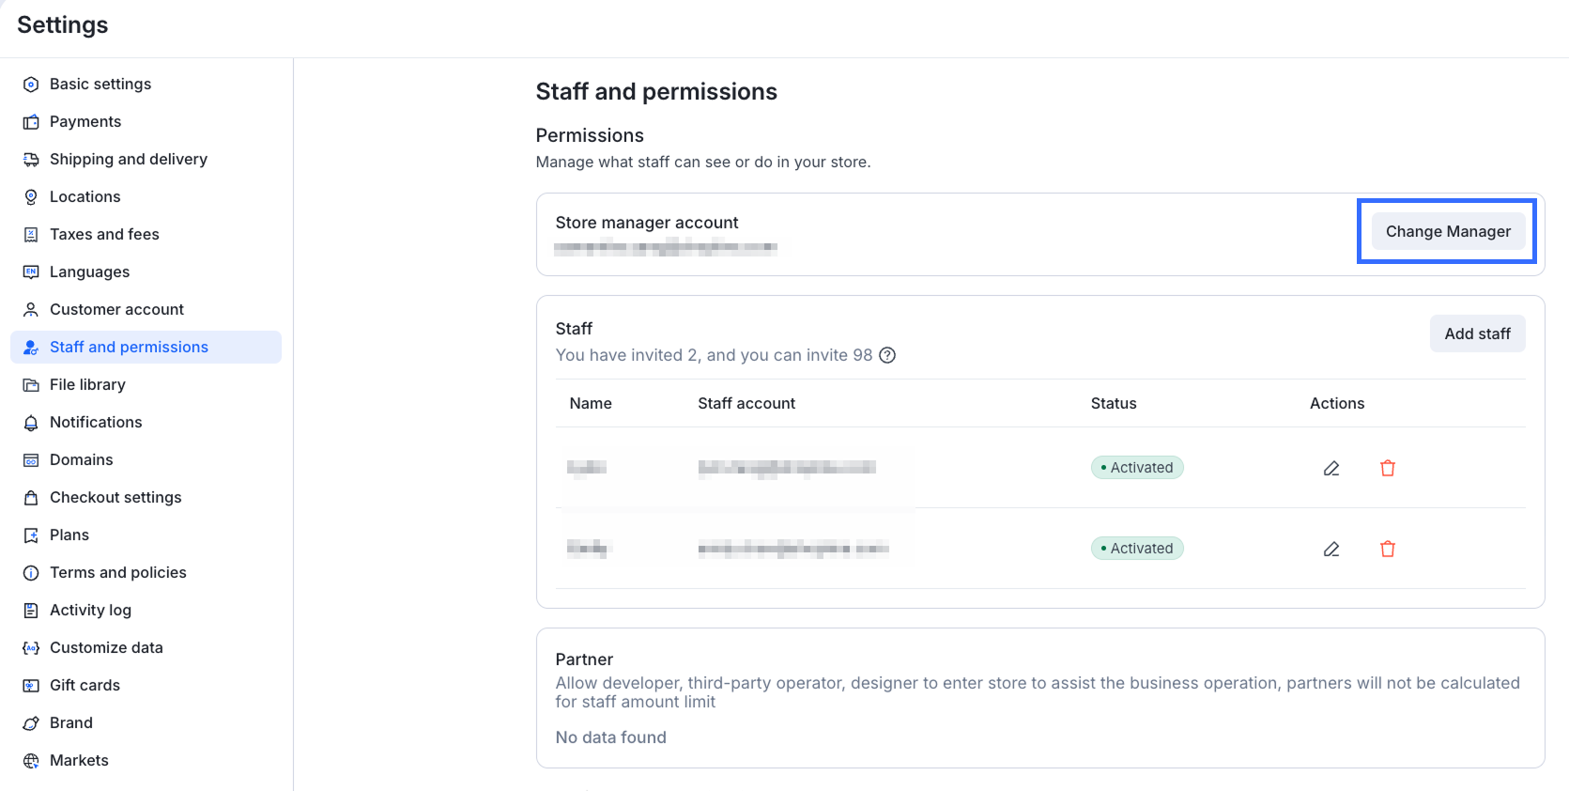Image resolution: width=1569 pixels, height=791 pixels.
Task: Click the Brand icon in sidebar
Action: 31,723
